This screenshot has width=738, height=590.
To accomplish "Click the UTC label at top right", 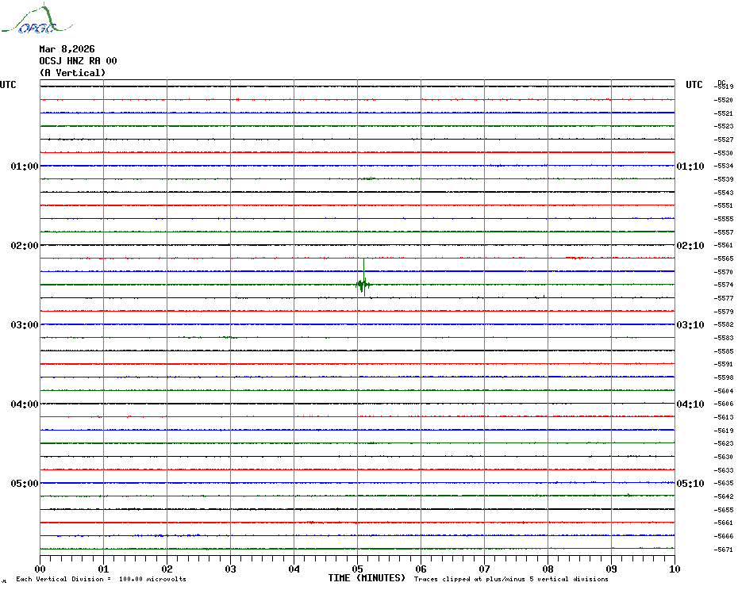I will (x=694, y=85).
